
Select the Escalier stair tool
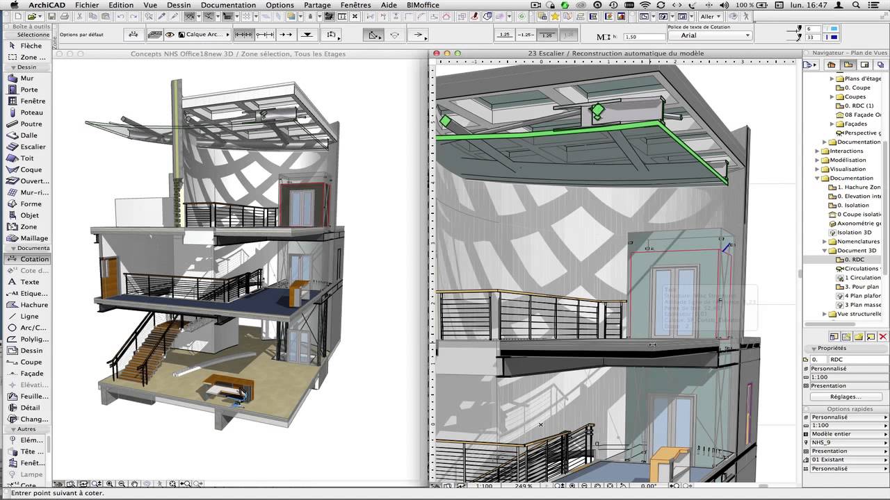click(26, 147)
